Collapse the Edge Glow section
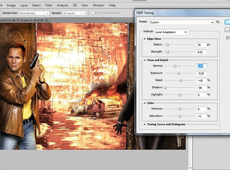The height and width of the screenshot is (170, 230). (145, 39)
